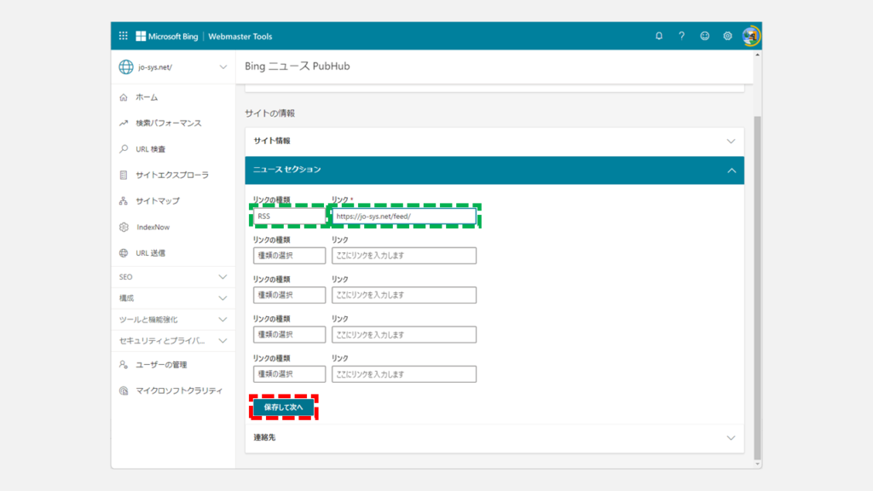This screenshot has height=491, width=873.
Task: Open the app launcher grid icon
Action: [123, 36]
